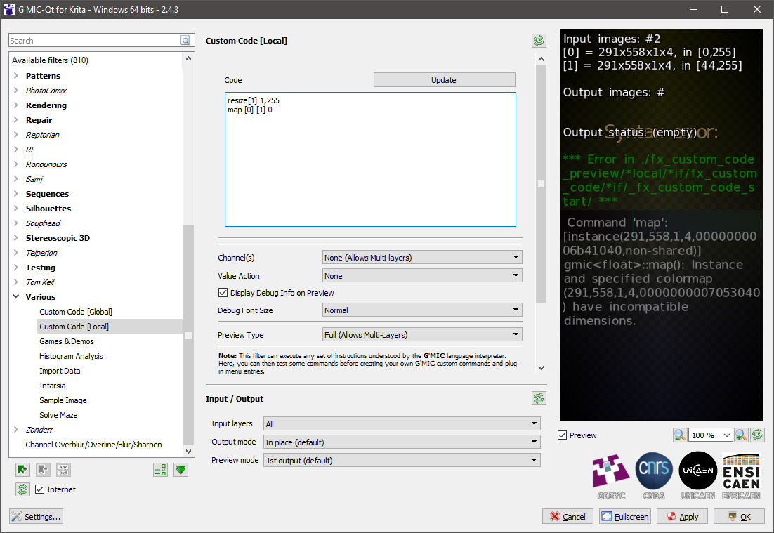Open the Output mode dropdown
The image size is (774, 533).
402,442
